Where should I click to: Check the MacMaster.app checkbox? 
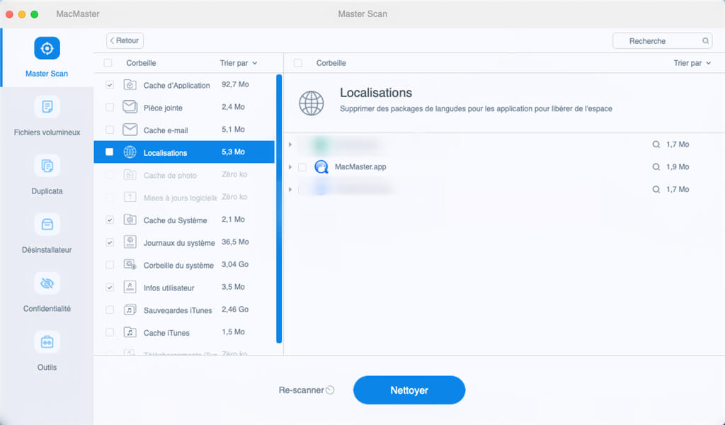click(302, 167)
